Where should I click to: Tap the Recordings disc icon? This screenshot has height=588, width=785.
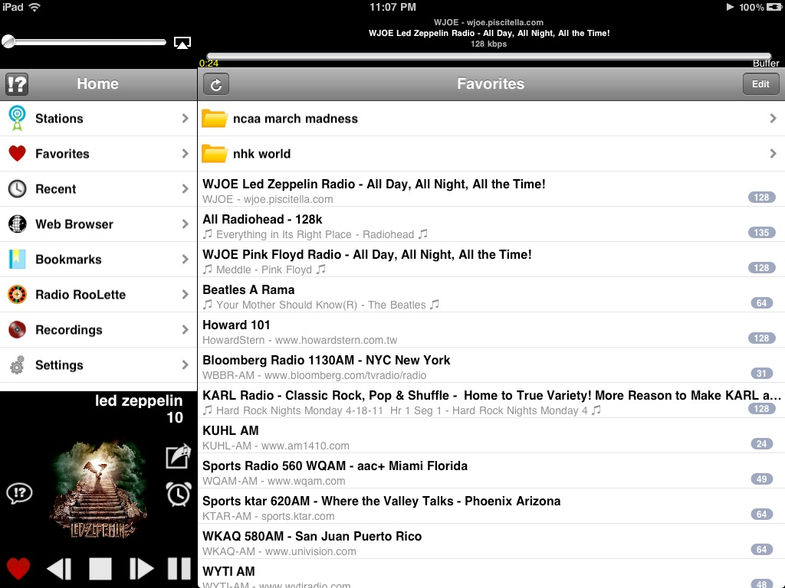pyautogui.click(x=17, y=329)
